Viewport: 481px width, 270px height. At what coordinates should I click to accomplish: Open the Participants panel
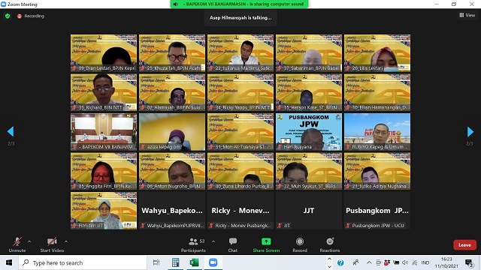pos(193,245)
